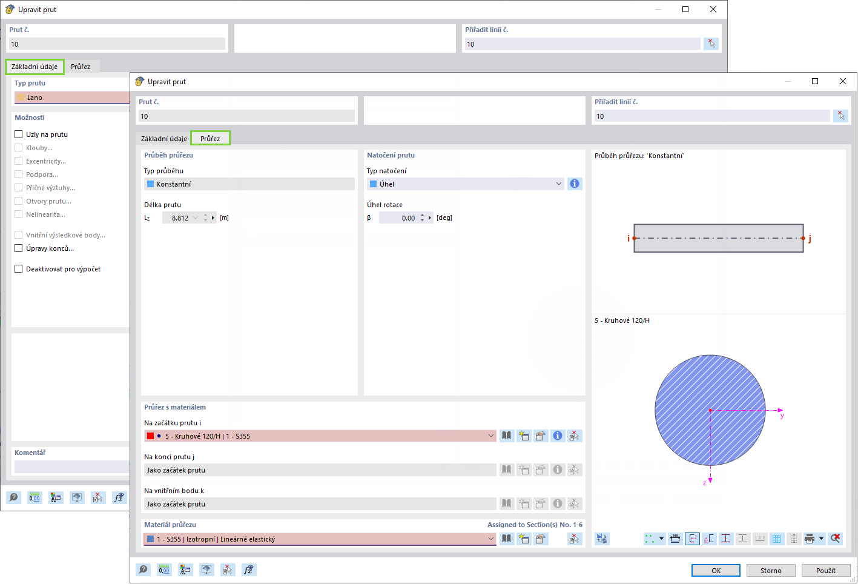Toggle Příčné výztuhy... checkbox
This screenshot has height=584, width=858.
pyautogui.click(x=19, y=188)
